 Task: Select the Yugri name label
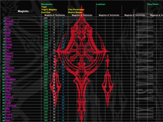click(x=44, y=7)
